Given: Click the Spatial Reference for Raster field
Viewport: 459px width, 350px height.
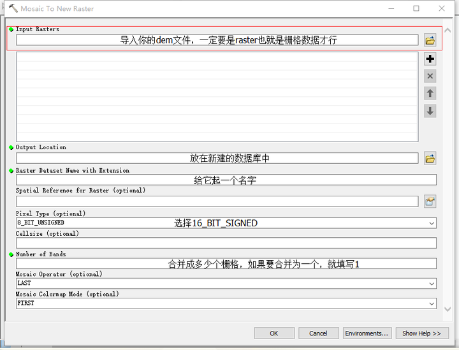Looking at the screenshot, I should [x=217, y=201].
